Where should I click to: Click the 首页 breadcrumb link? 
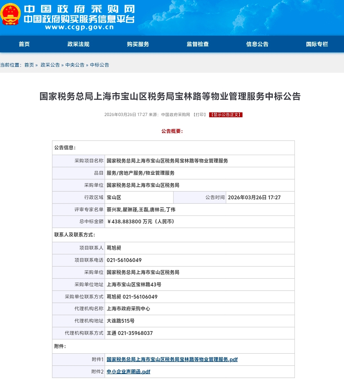29,65
